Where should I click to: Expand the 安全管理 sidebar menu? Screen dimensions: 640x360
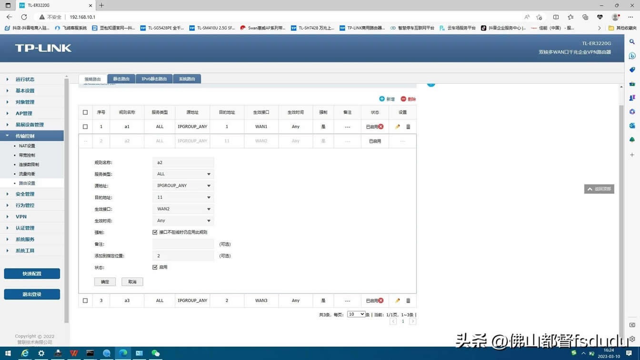(25, 194)
